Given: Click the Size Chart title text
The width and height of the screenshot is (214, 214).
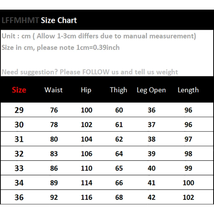Looking at the screenshot, I should coord(59,20).
